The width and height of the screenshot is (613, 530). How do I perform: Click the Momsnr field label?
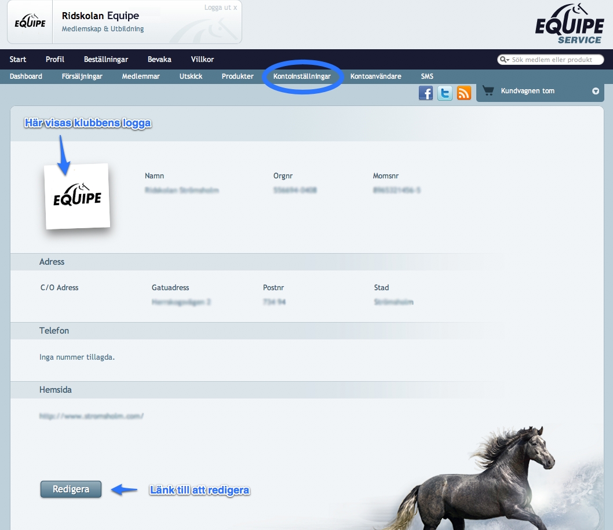tap(386, 176)
